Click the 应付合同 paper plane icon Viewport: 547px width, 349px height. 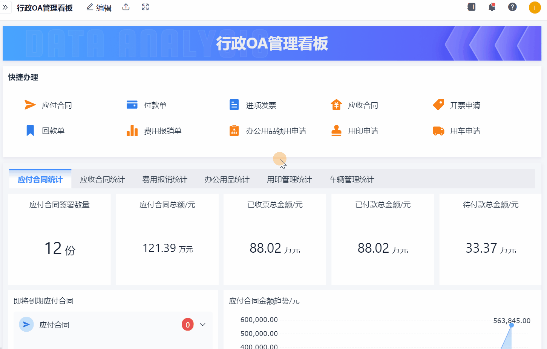pos(30,105)
